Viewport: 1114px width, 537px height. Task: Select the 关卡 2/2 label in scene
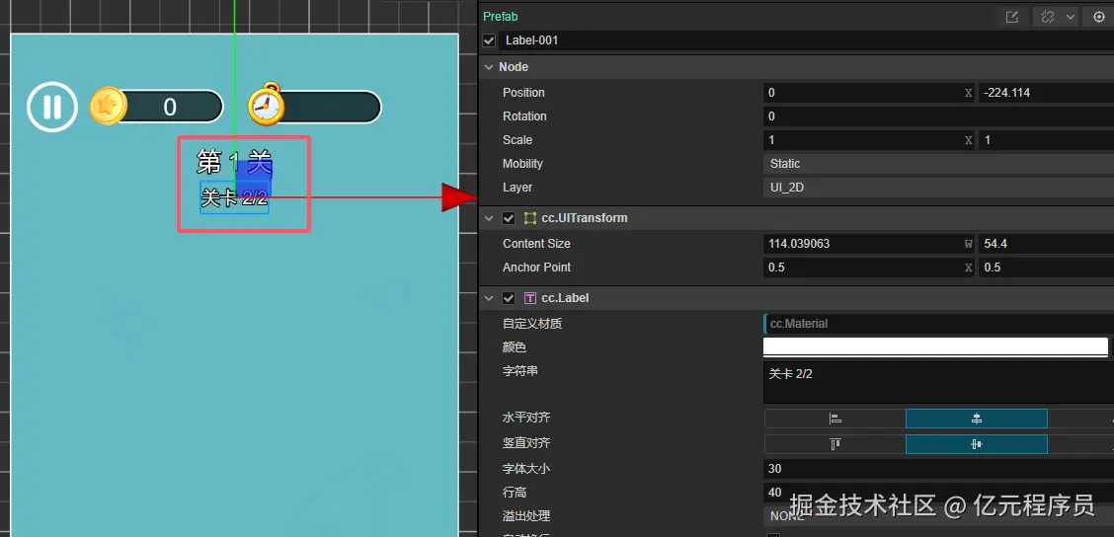coord(234,197)
